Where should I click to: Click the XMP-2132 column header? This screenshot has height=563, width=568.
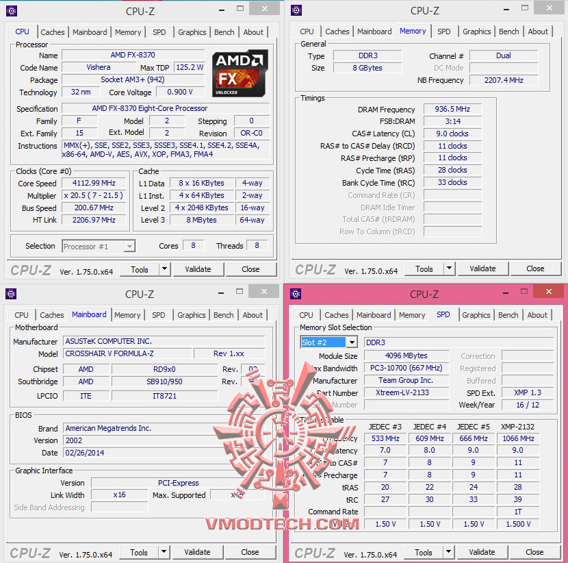(x=517, y=427)
